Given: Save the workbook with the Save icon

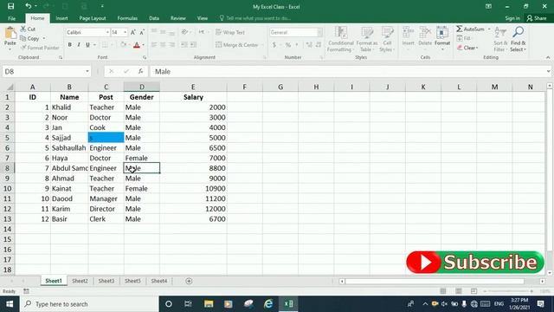Looking at the screenshot, I should [x=10, y=6].
